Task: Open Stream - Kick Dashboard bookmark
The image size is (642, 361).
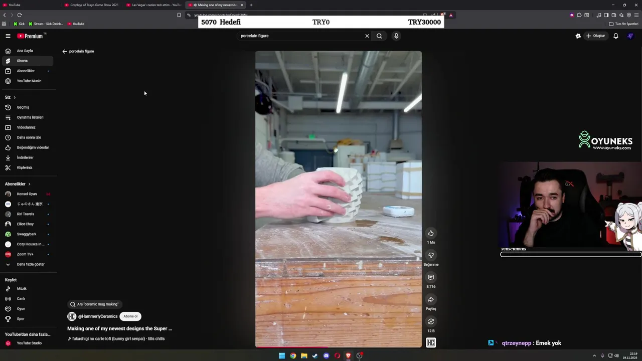Action: 46,24
